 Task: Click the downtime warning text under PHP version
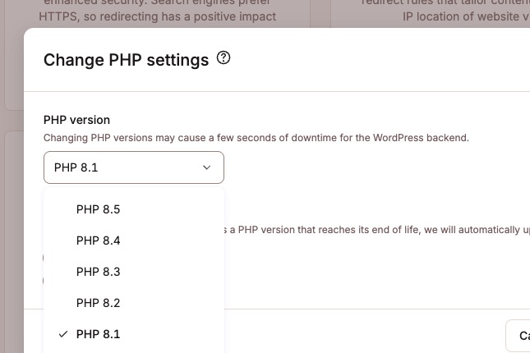256,138
